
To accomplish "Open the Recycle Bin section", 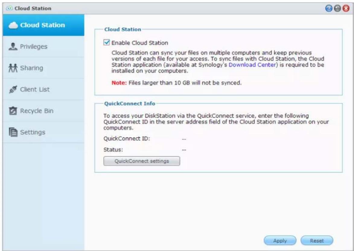I will 43,111.
